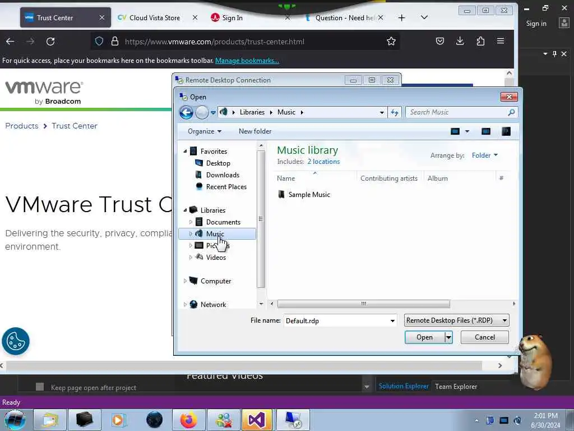Screen dimensions: 574x431
Task: Collapse the Libraries group
Action: coord(185,210)
